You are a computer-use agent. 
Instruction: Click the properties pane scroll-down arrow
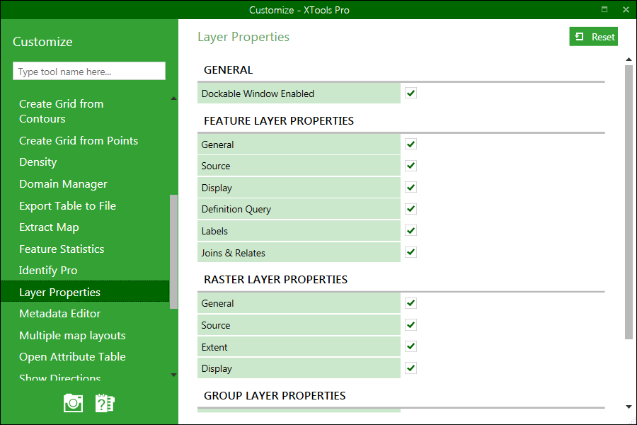(x=629, y=407)
